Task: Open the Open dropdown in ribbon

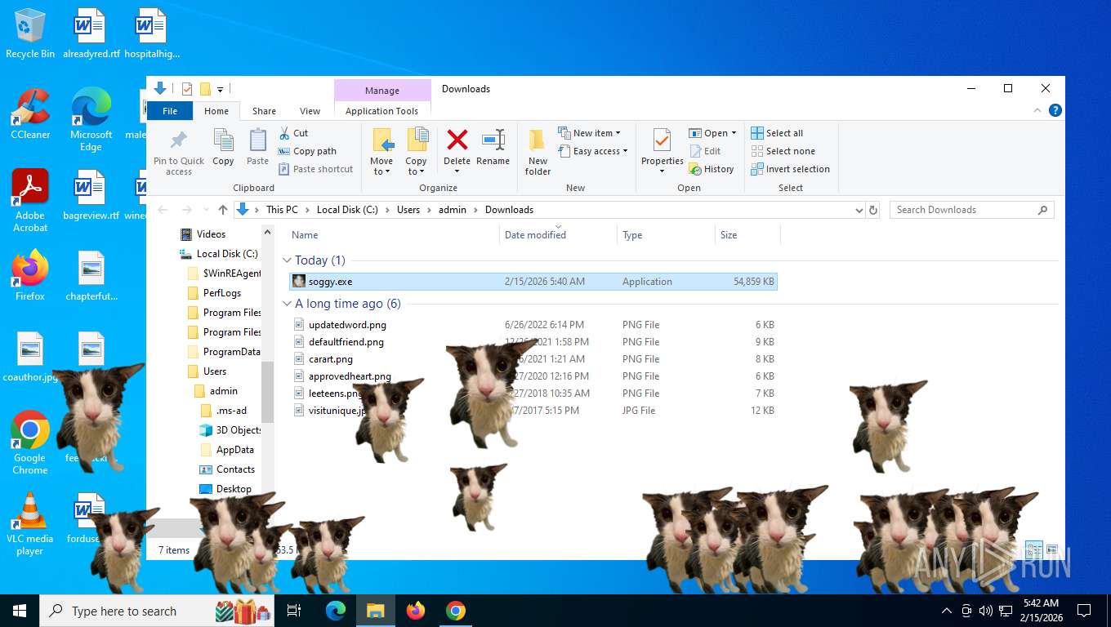Action: click(x=712, y=133)
